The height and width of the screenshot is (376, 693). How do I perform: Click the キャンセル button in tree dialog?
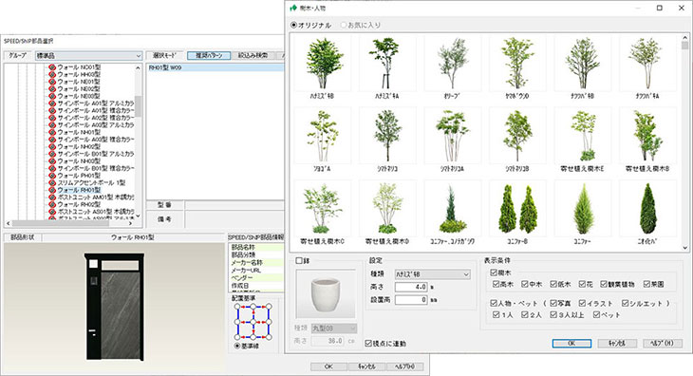click(x=617, y=344)
